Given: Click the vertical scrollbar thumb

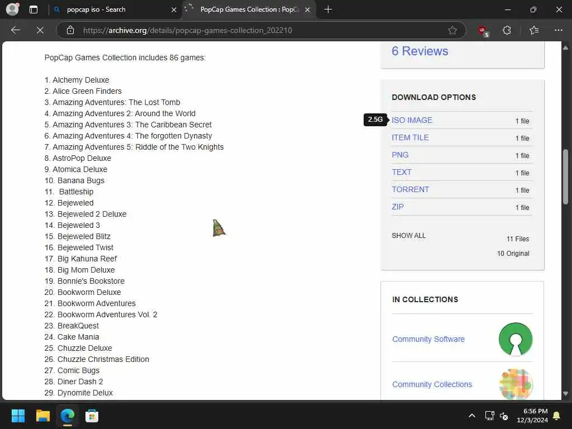Looking at the screenshot, I should [565, 177].
